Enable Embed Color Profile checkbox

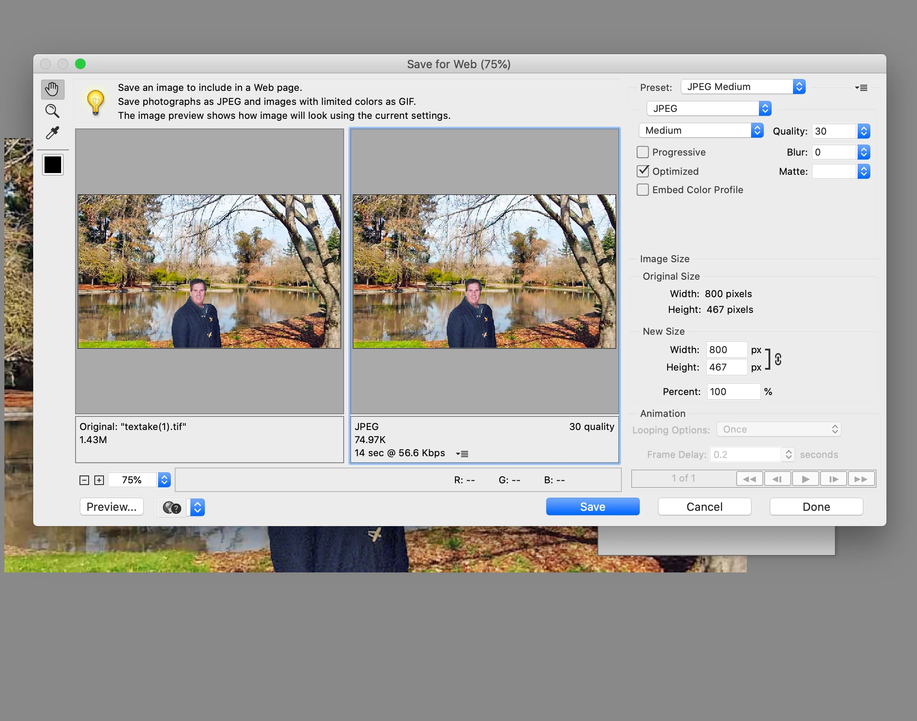pyautogui.click(x=643, y=190)
